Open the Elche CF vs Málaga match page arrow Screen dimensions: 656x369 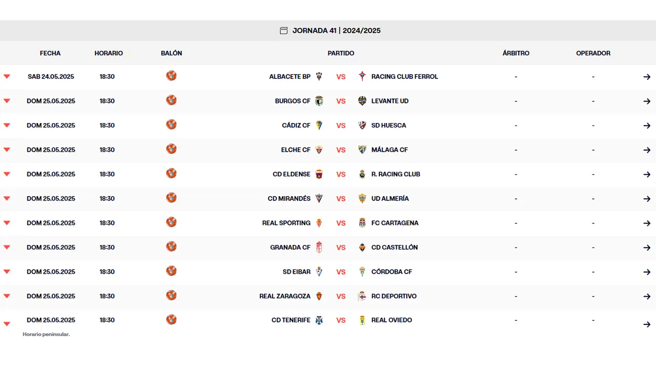[x=647, y=150]
